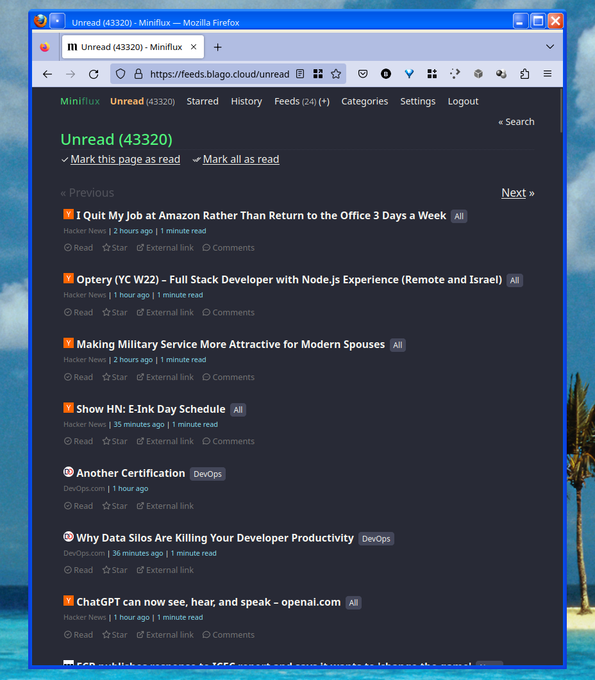Click the QR code icon in address bar

tap(318, 74)
